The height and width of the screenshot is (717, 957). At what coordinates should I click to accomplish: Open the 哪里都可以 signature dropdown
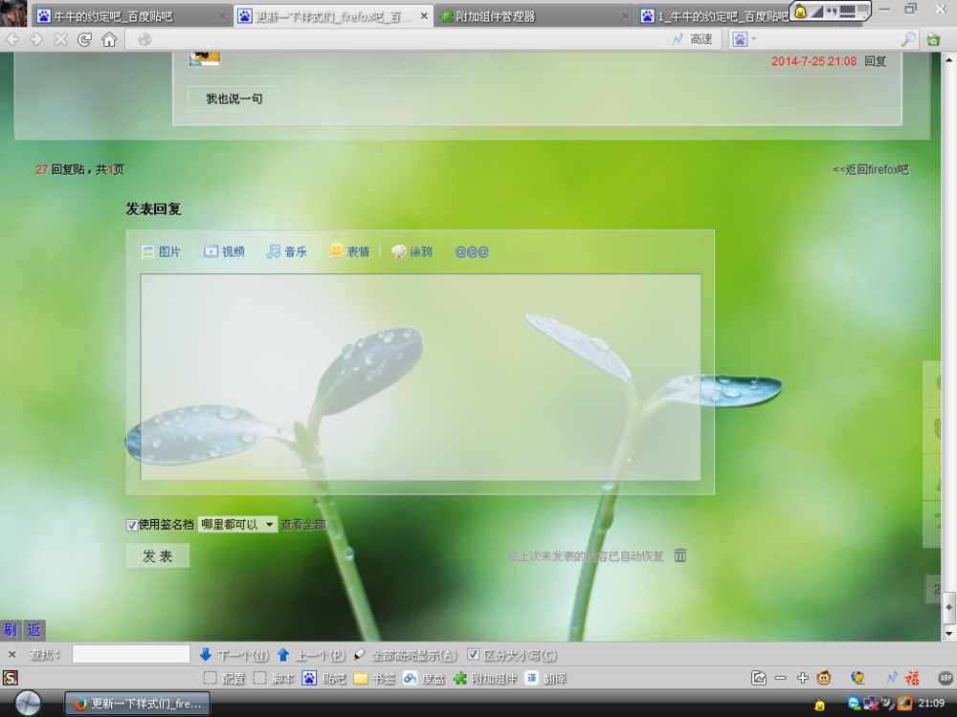tap(237, 524)
